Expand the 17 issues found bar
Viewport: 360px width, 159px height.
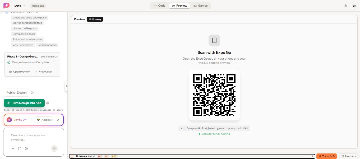[x=192, y=156]
